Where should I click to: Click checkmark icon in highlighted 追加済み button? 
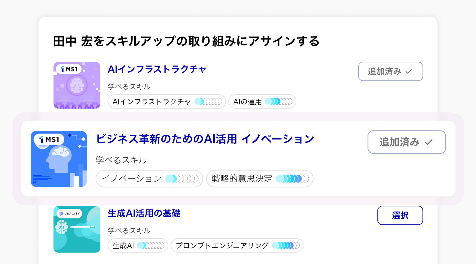(429, 142)
